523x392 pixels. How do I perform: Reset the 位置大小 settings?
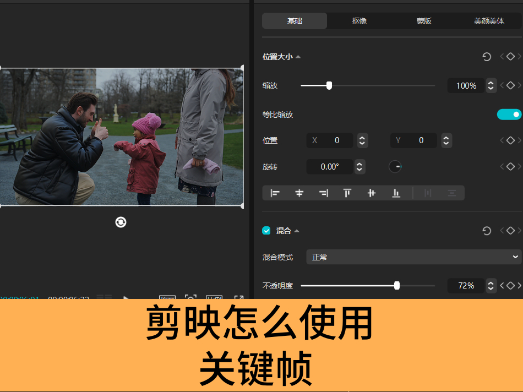point(487,57)
